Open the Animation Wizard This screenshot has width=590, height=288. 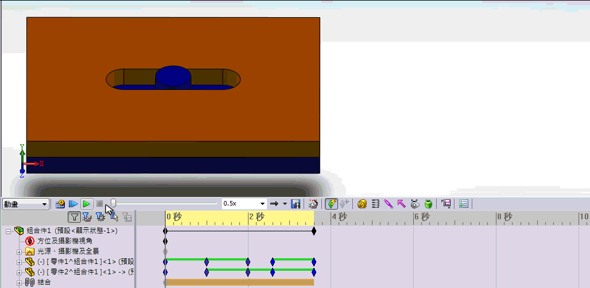tap(313, 204)
